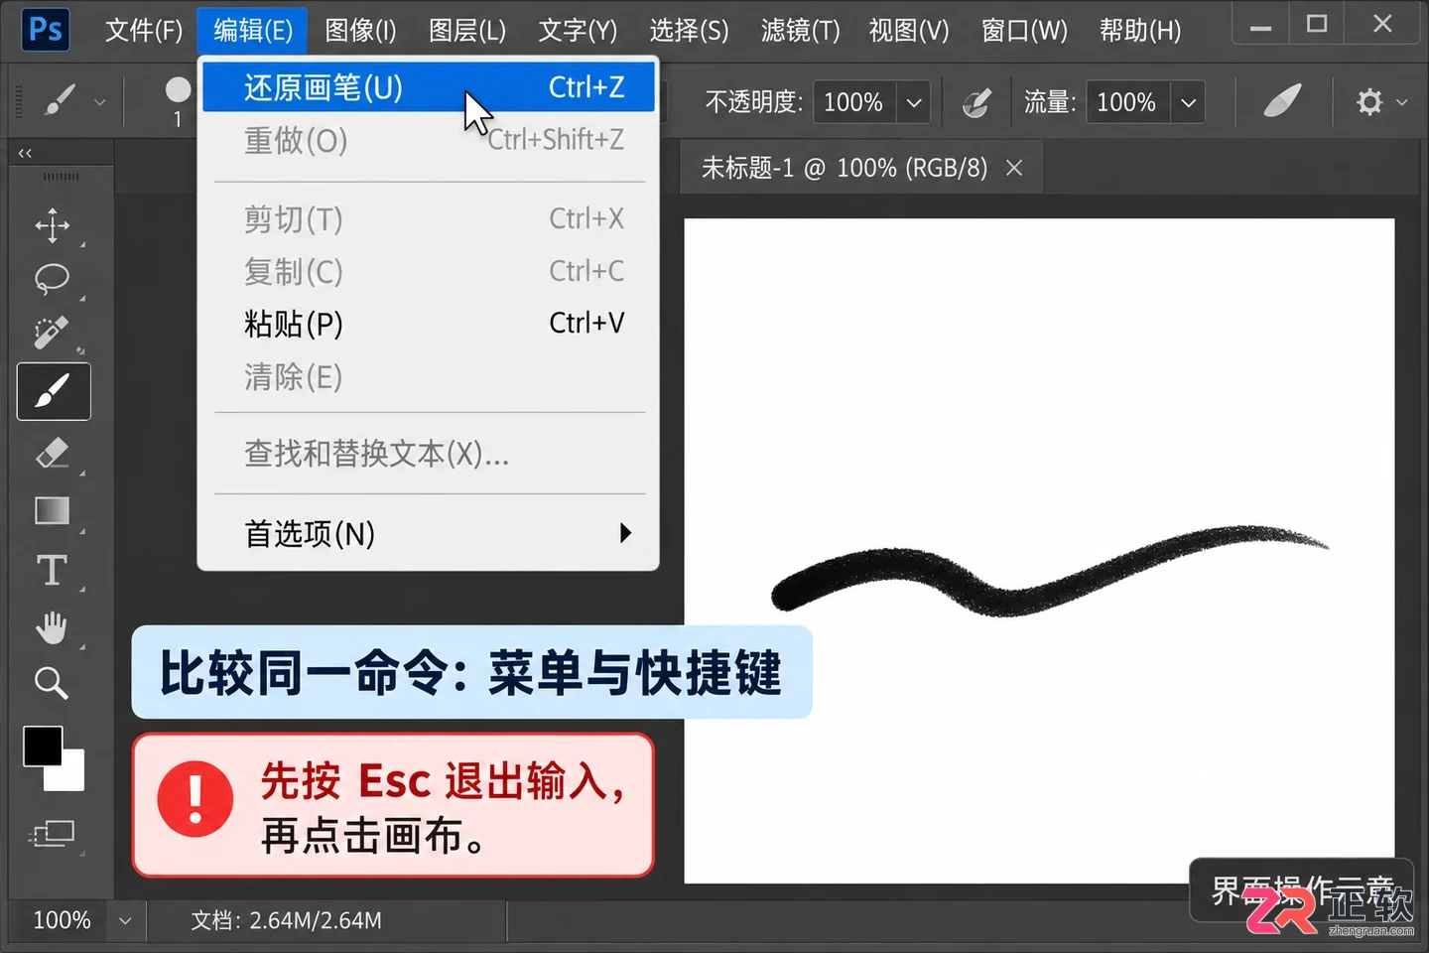Select the Brush tool in the toolbox
Image resolution: width=1429 pixels, height=953 pixels.
pyautogui.click(x=54, y=391)
